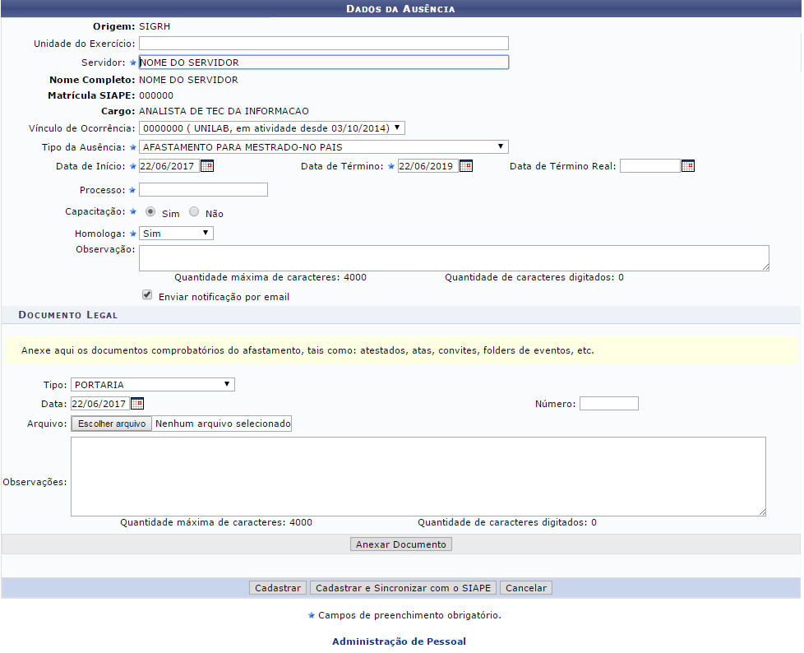Open calendar for Data de Término Real
The height and width of the screenshot is (653, 804).
pos(688,166)
